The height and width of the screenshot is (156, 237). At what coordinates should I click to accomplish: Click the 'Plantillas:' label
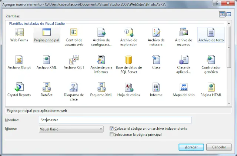point(13,16)
